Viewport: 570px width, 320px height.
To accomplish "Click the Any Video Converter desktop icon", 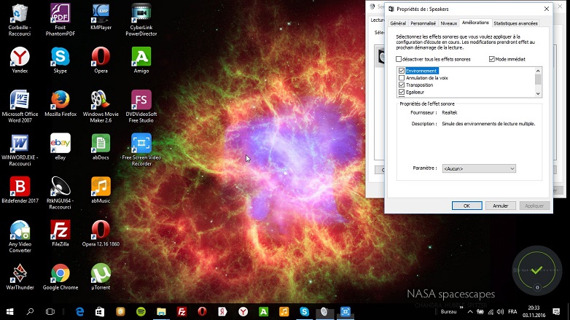I will 20,236.
